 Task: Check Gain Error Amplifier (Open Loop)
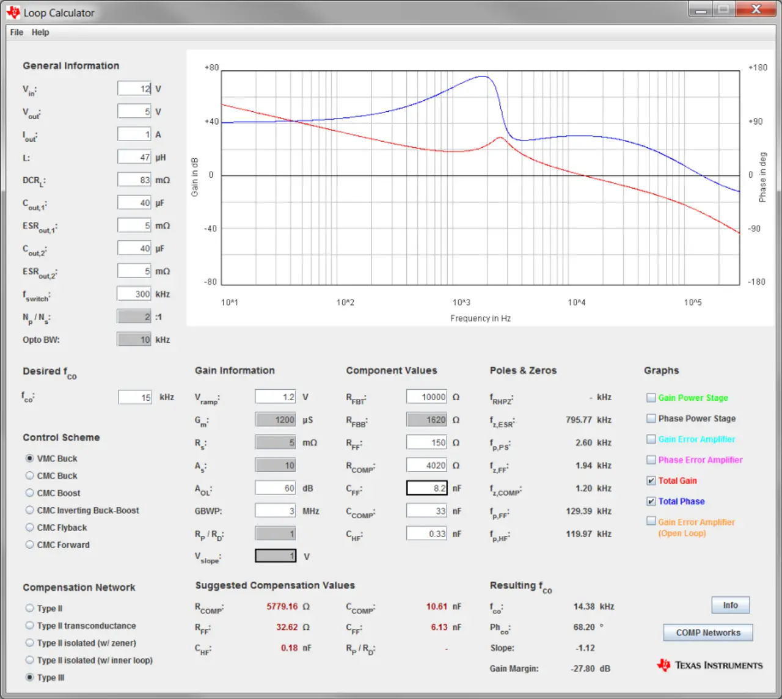click(651, 521)
